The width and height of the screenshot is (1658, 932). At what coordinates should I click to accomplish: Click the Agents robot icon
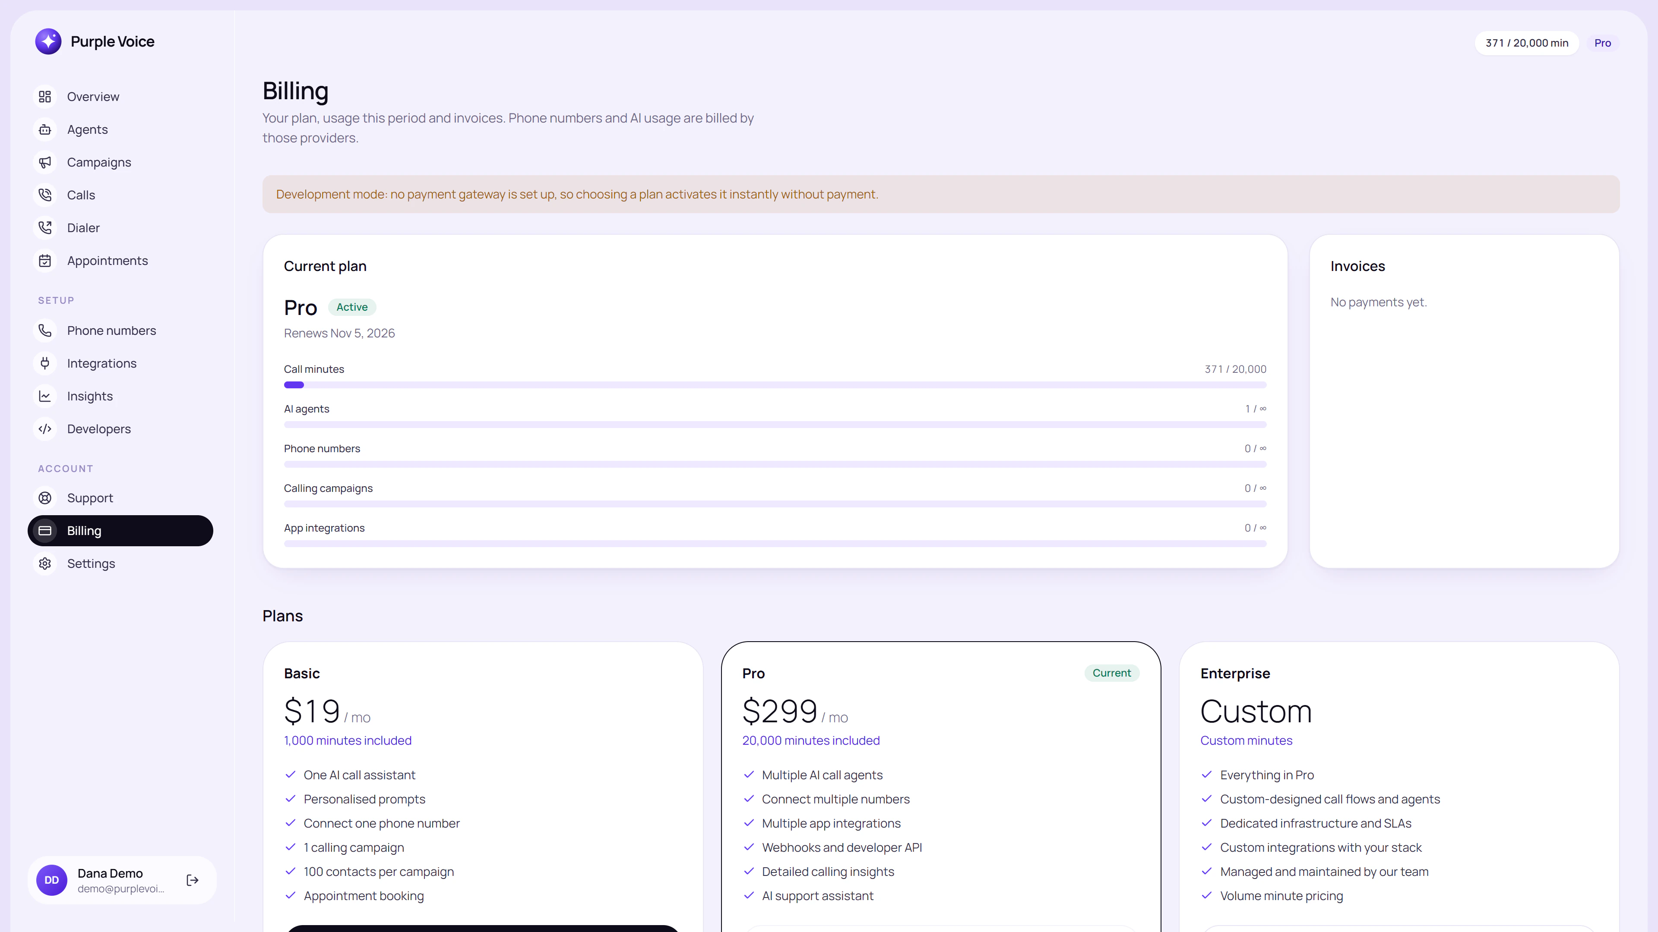tap(45, 129)
